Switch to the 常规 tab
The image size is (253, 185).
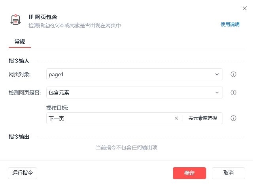coord(20,42)
